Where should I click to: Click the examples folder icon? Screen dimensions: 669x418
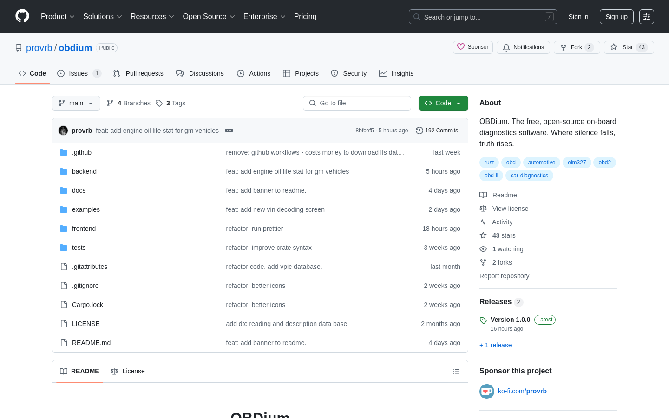(64, 209)
